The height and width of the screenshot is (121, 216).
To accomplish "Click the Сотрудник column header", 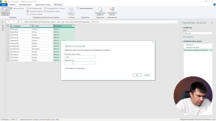I will tap(21, 26).
